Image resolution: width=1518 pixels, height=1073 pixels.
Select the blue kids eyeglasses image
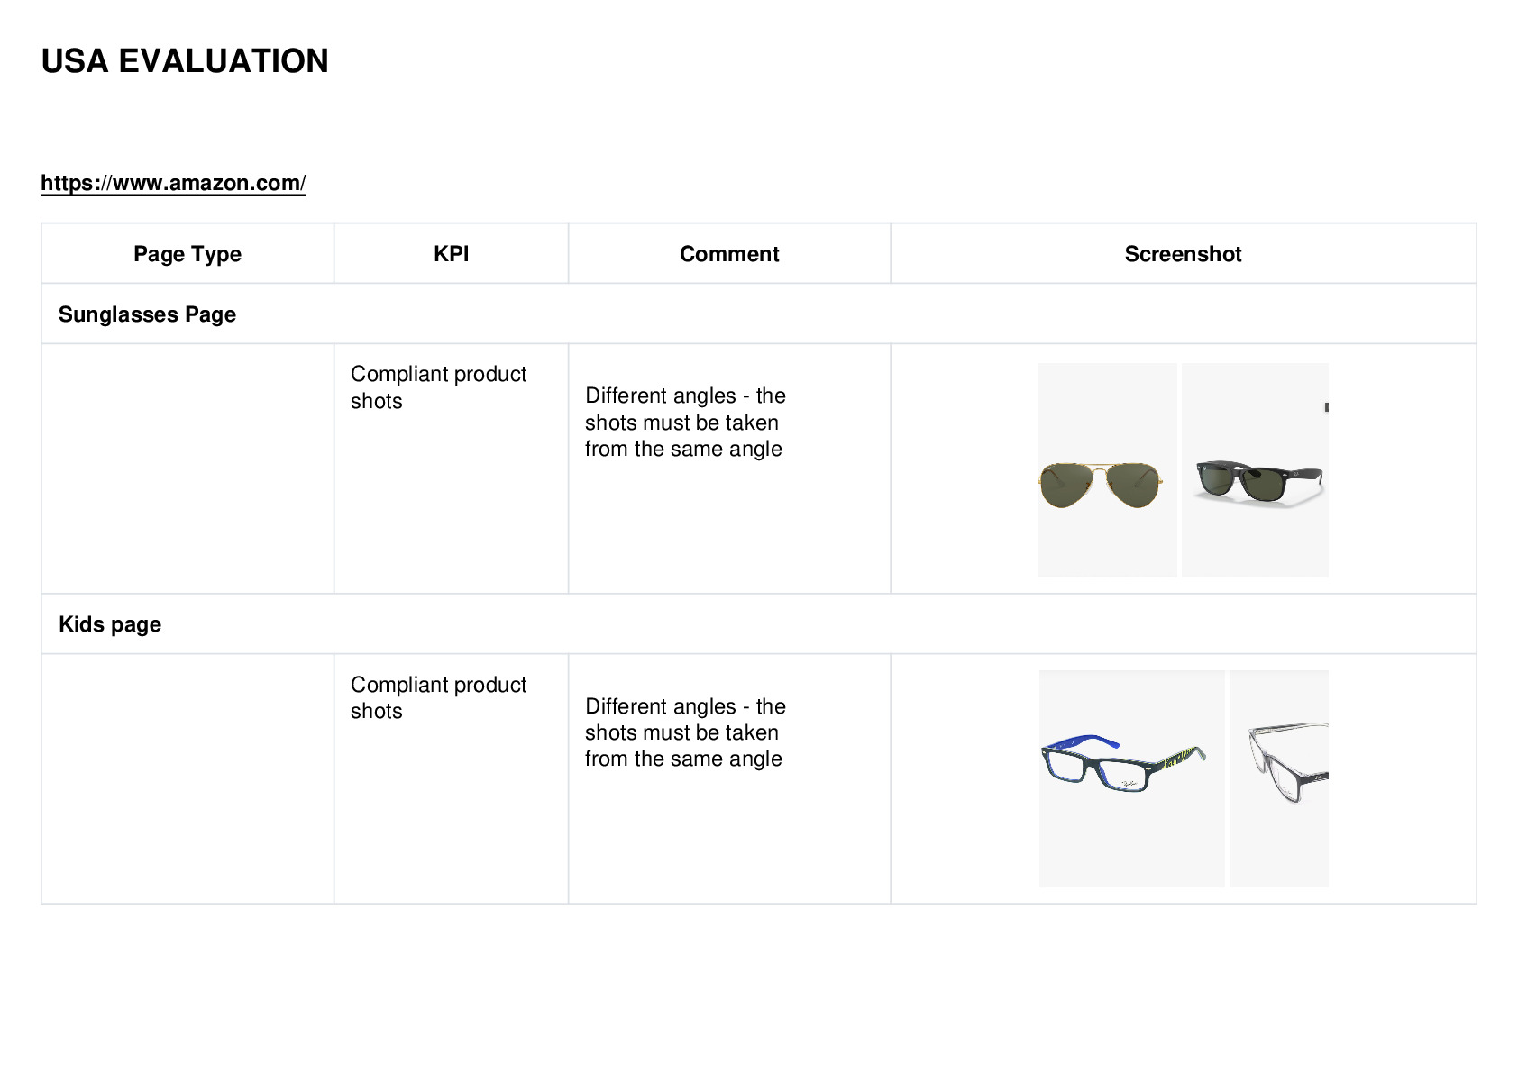click(1131, 778)
